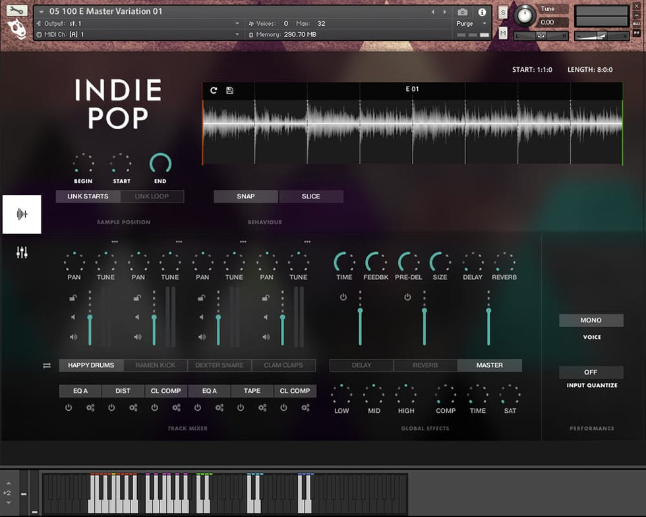Viewport: 646px width, 517px height.
Task: Click the wrench edit icon in header
Action: click(17, 11)
